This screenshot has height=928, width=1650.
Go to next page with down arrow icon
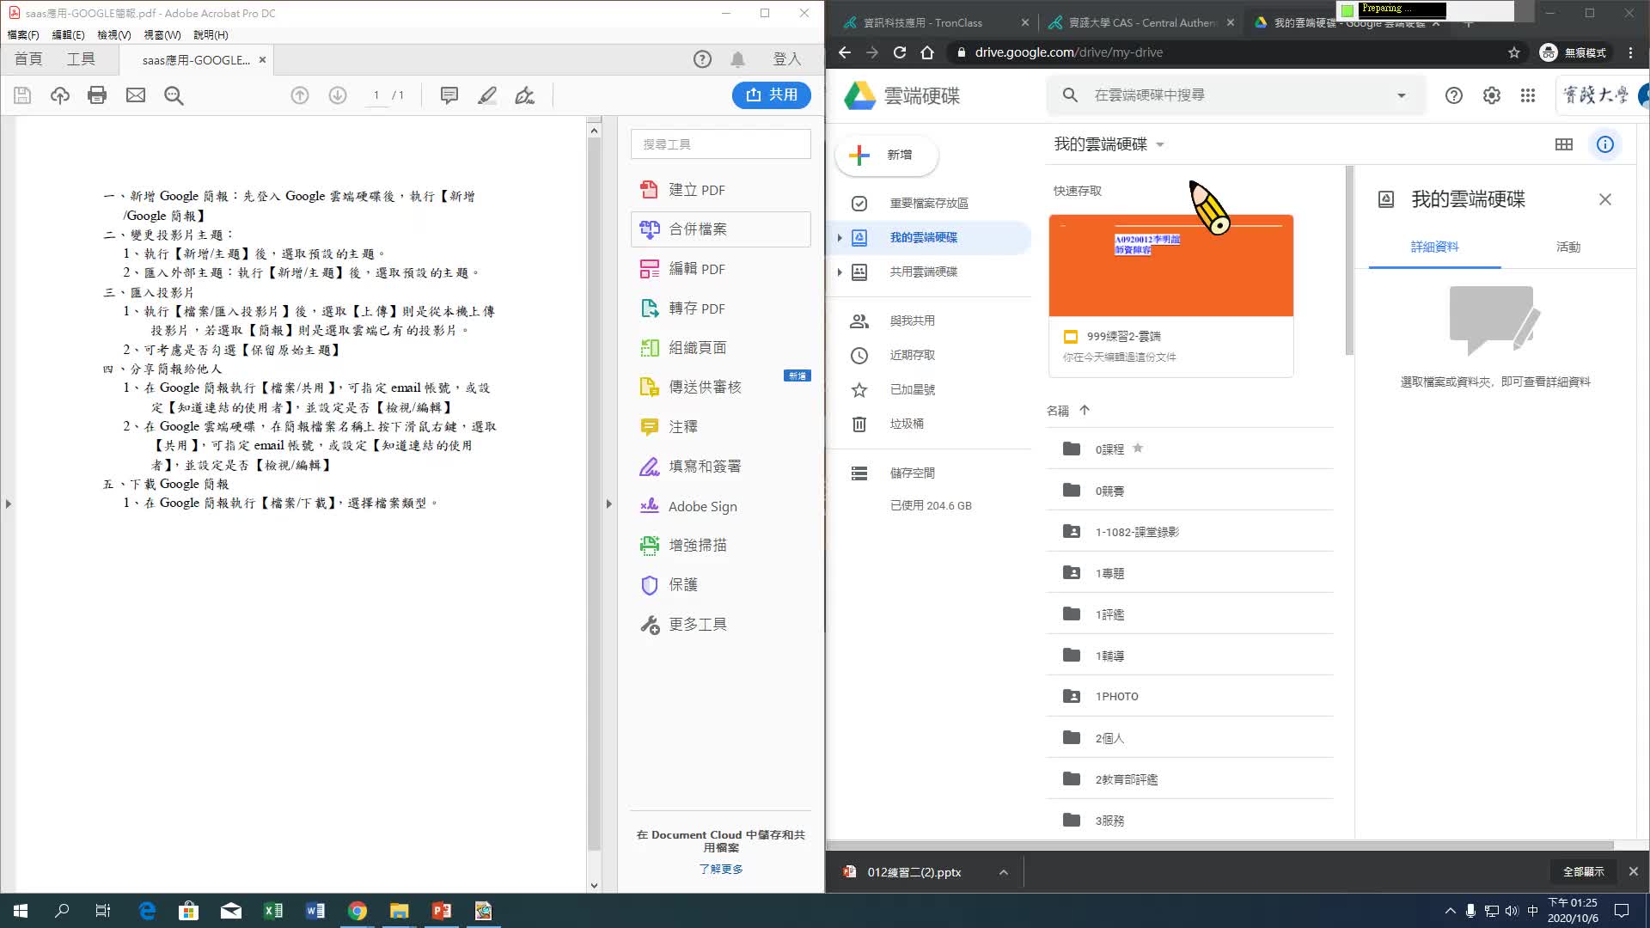coord(338,95)
